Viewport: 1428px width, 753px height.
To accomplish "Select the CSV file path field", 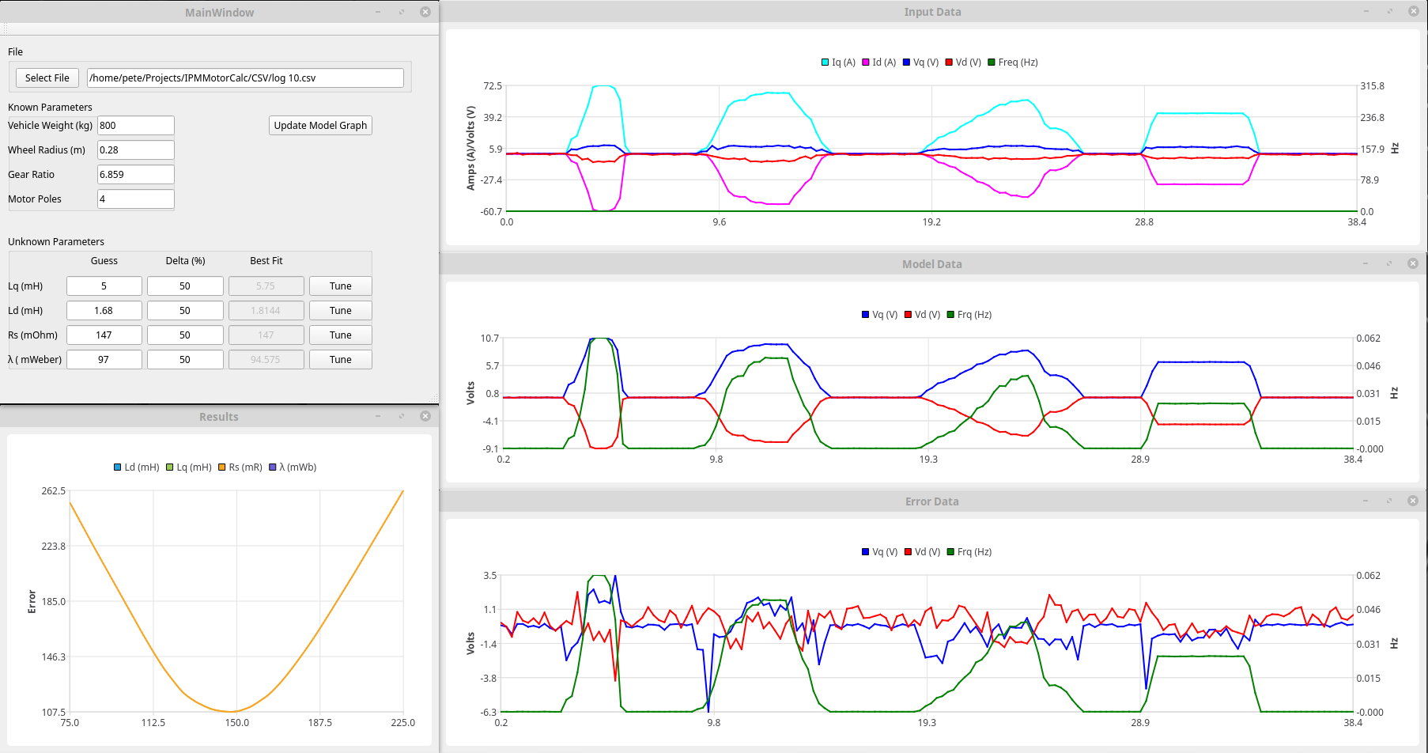I will tap(245, 78).
